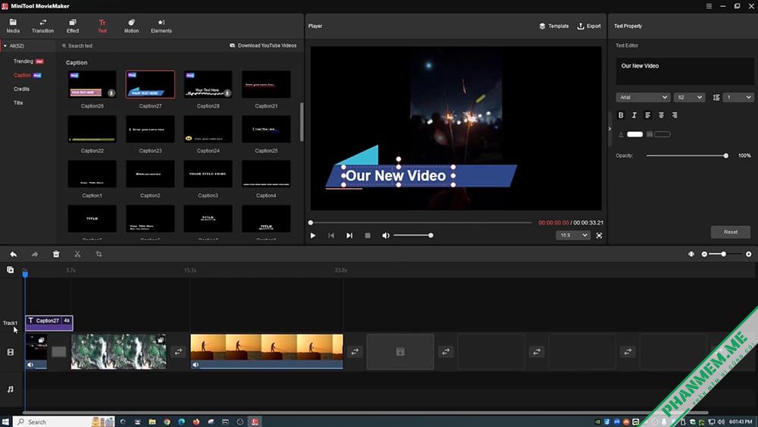This screenshot has width=758, height=427.
Task: Select the Trending category
Action: pos(23,61)
